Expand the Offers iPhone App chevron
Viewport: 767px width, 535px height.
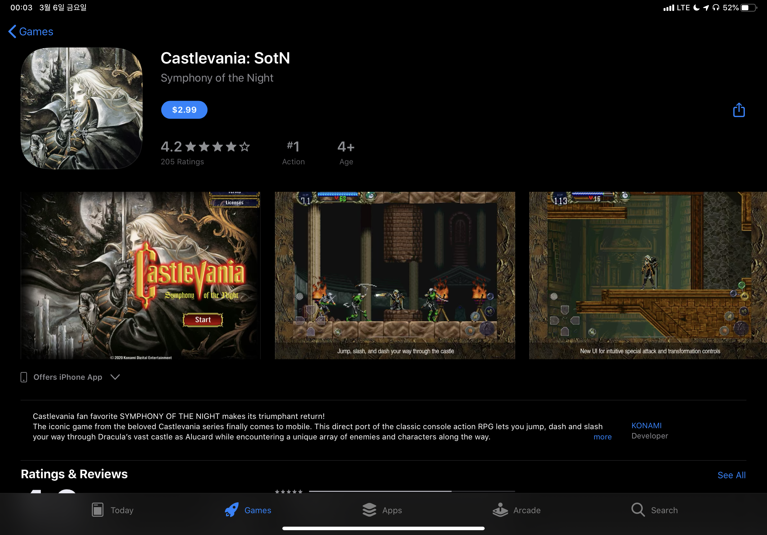tap(115, 377)
